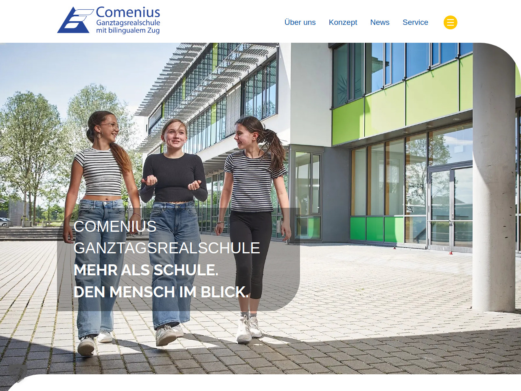The width and height of the screenshot is (521, 391).
Task: Click the concrete pillar on the right
Action: [x=493, y=175]
